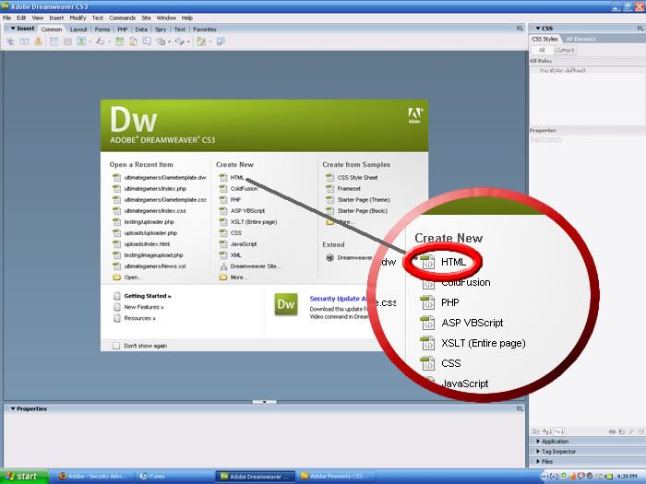
Task: Click the Images insert icon
Action: pyautogui.click(x=81, y=41)
